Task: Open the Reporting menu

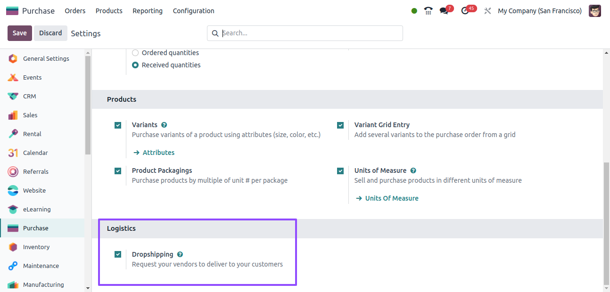Action: 148,11
